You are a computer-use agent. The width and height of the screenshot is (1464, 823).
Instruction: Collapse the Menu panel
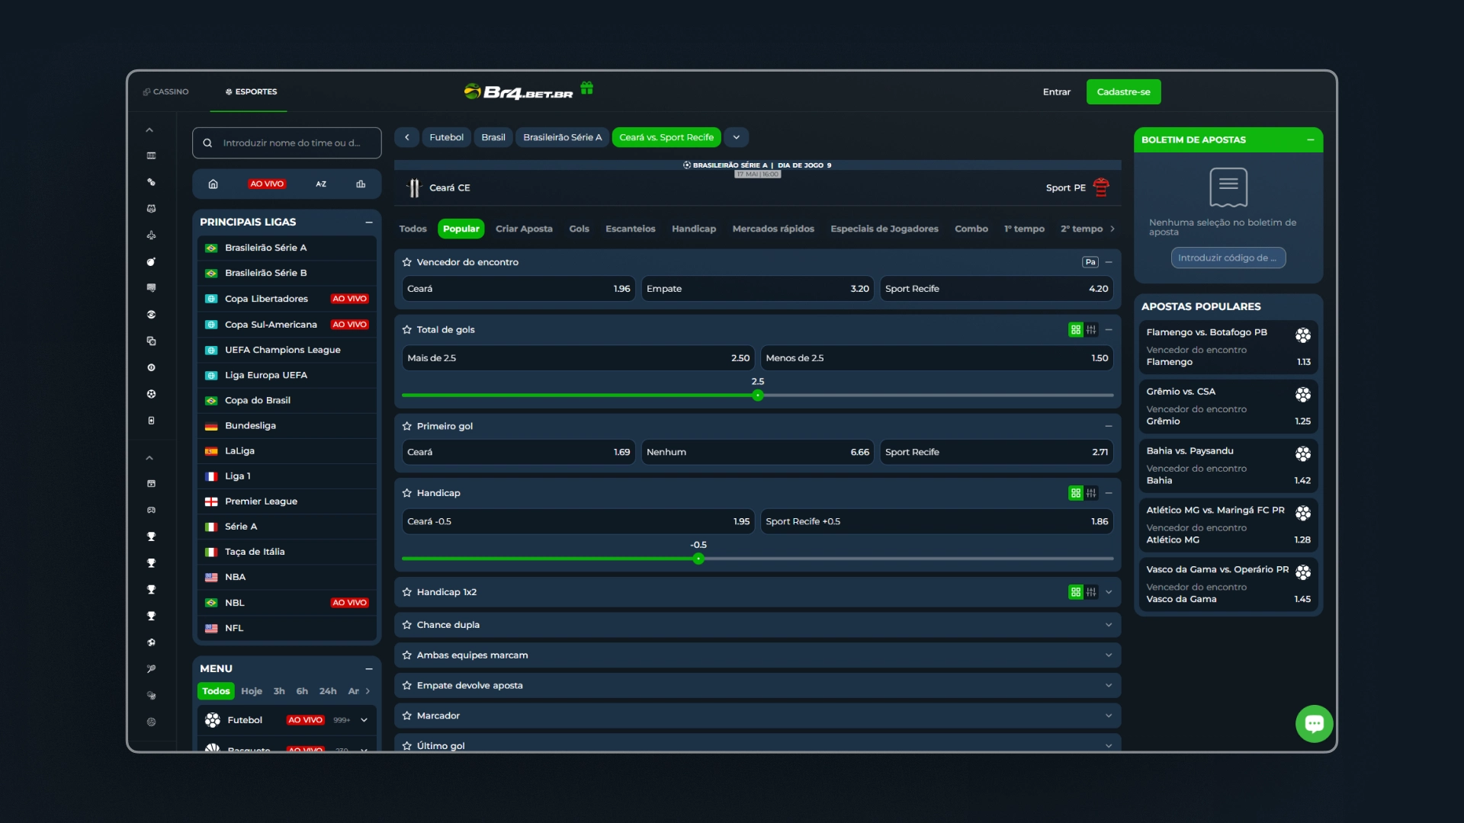[369, 669]
